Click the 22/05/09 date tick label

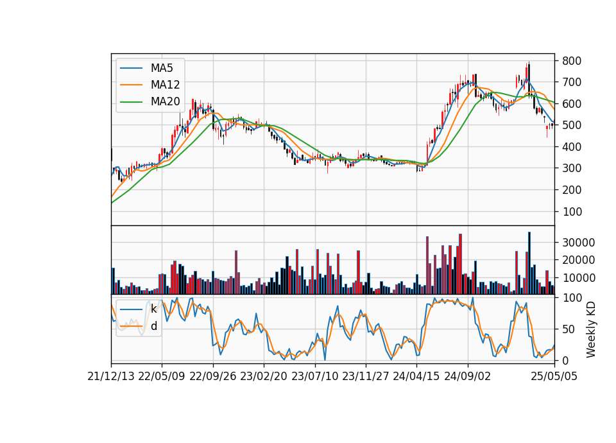coord(162,376)
